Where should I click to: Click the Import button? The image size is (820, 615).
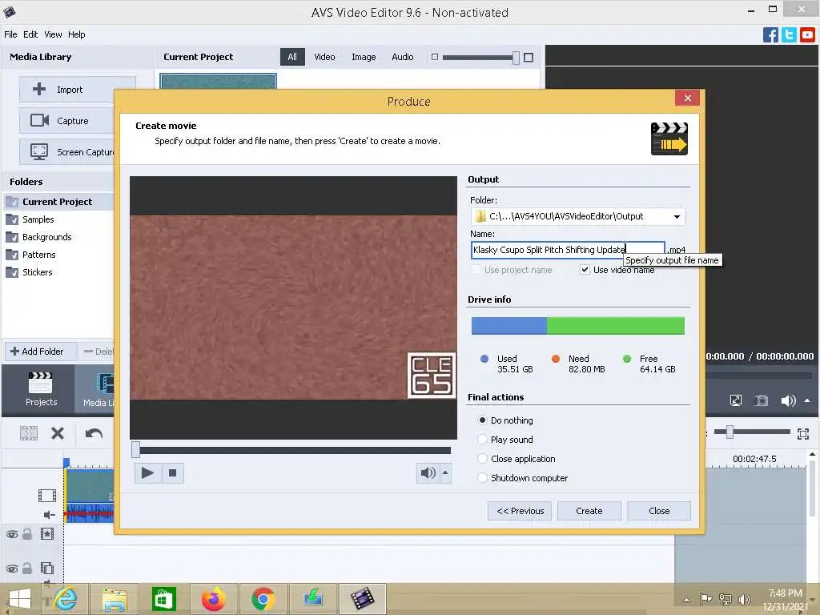(x=78, y=90)
